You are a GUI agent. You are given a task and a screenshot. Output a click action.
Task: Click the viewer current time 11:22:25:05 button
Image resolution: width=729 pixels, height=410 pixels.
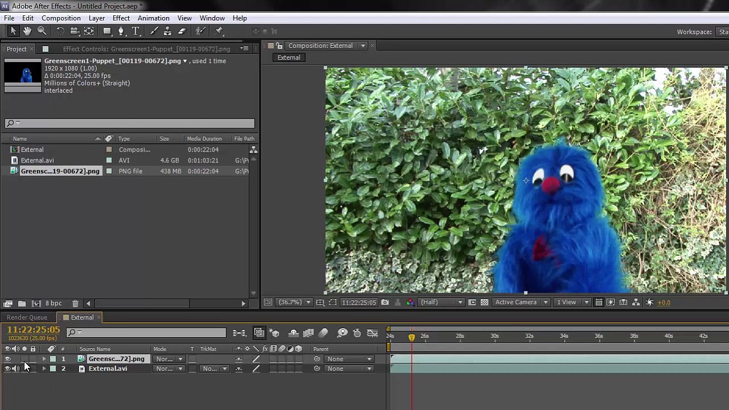(358, 302)
